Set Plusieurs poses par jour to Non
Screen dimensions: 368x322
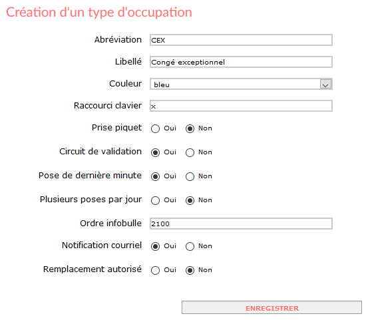coord(190,200)
